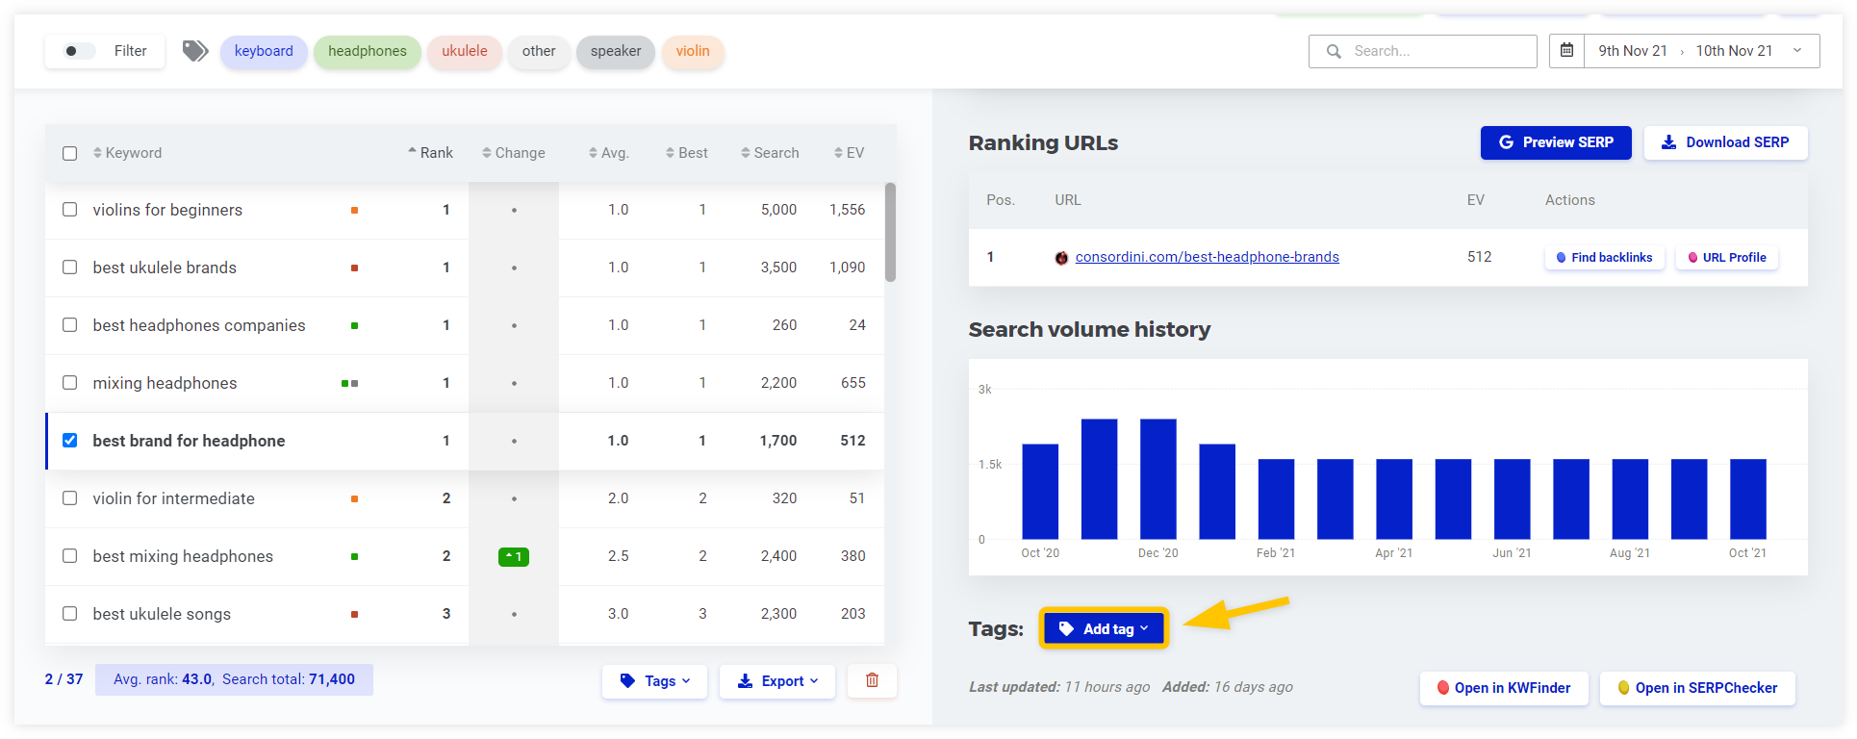Open the date range dropdown
This screenshot has width=1857, height=739.
click(x=1796, y=51)
